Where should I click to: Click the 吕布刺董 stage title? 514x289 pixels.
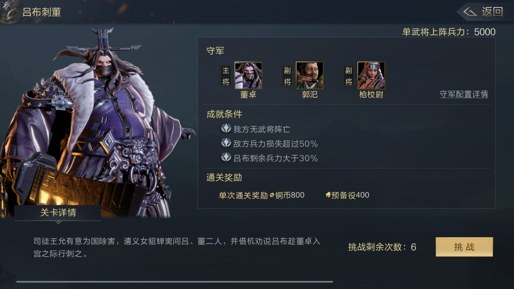point(42,12)
